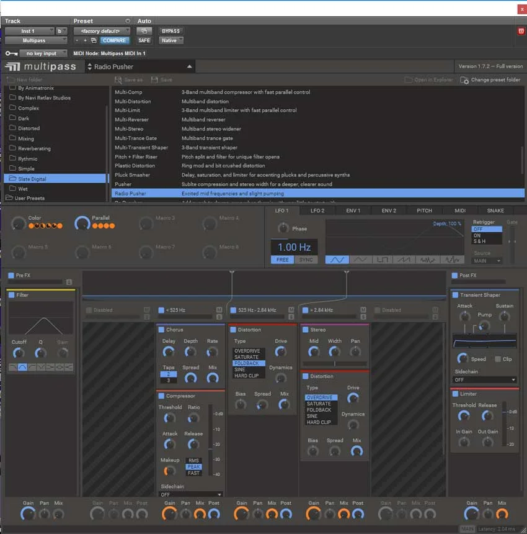Click the multipass logo
Image resolution: width=527 pixels, height=534 pixels.
40,66
